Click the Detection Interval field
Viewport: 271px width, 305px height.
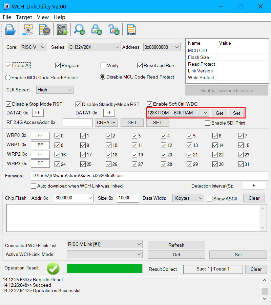[254, 186]
